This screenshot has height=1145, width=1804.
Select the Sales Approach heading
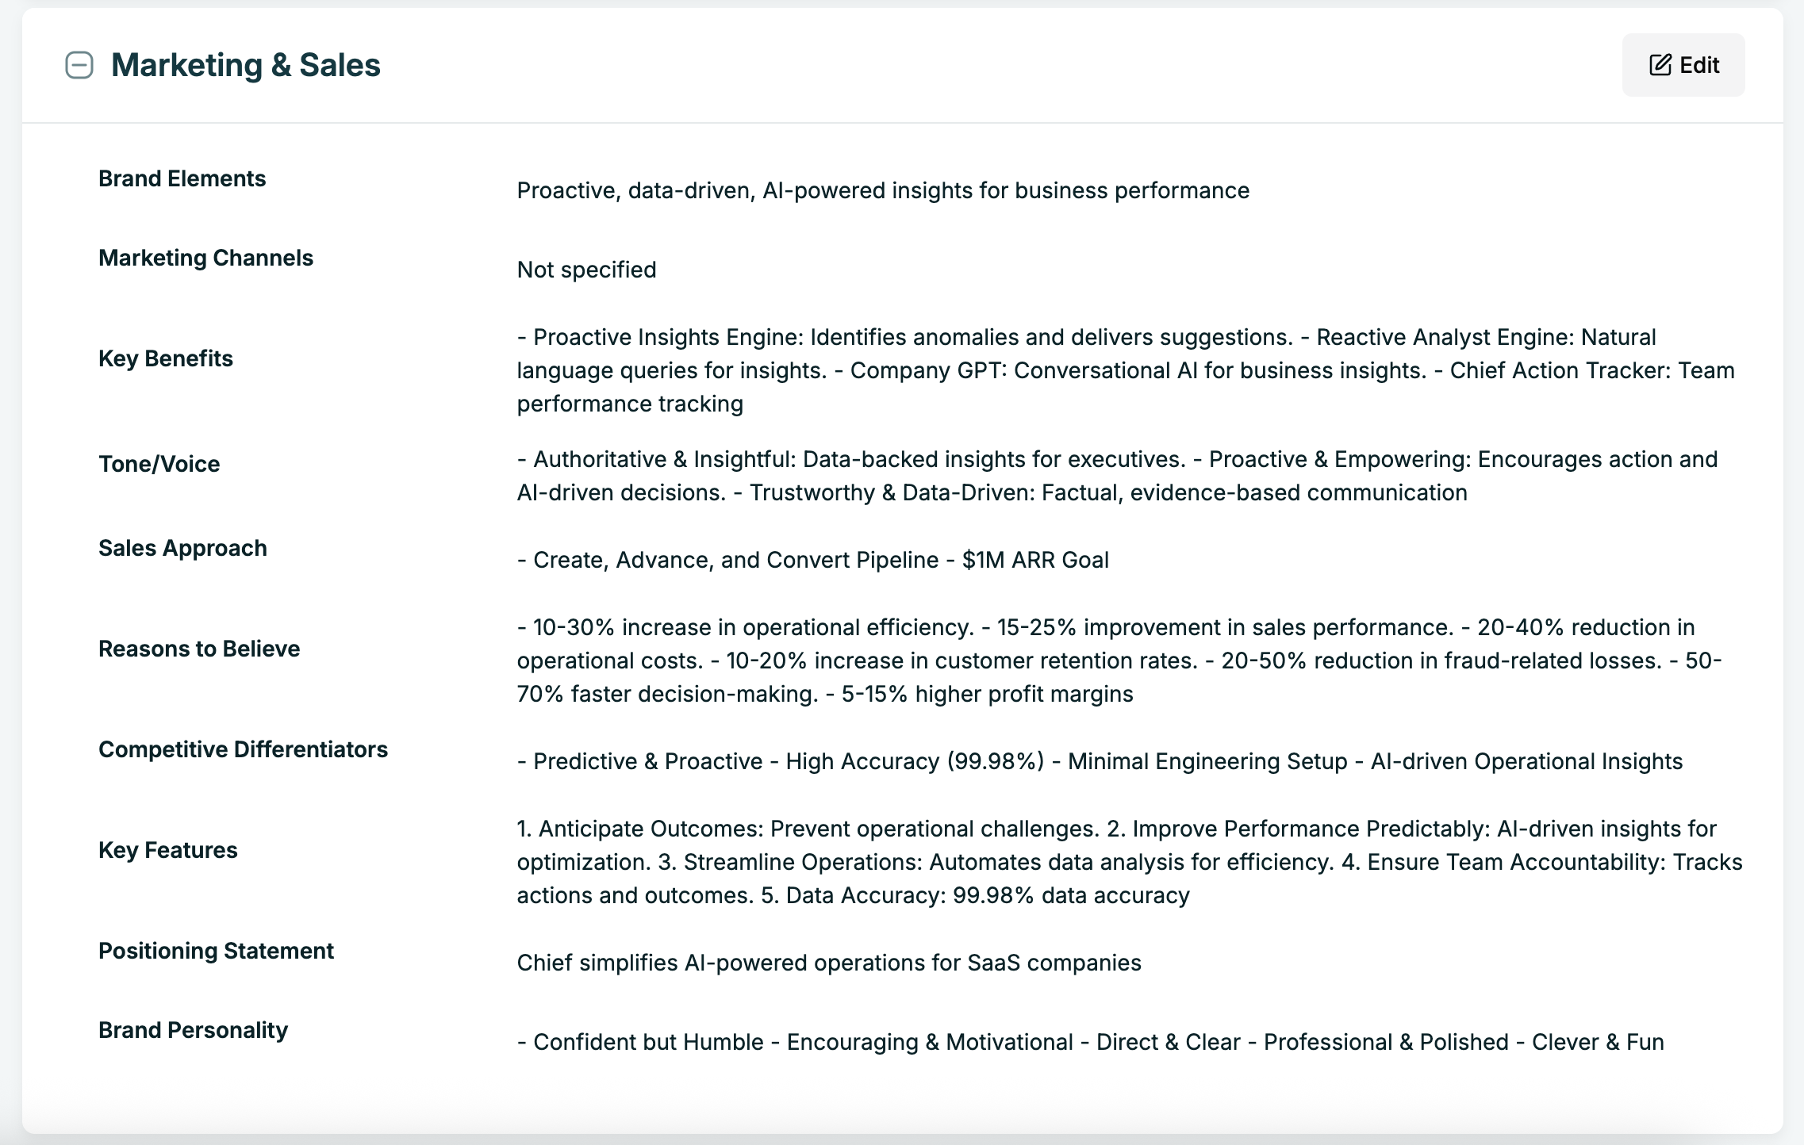(182, 547)
